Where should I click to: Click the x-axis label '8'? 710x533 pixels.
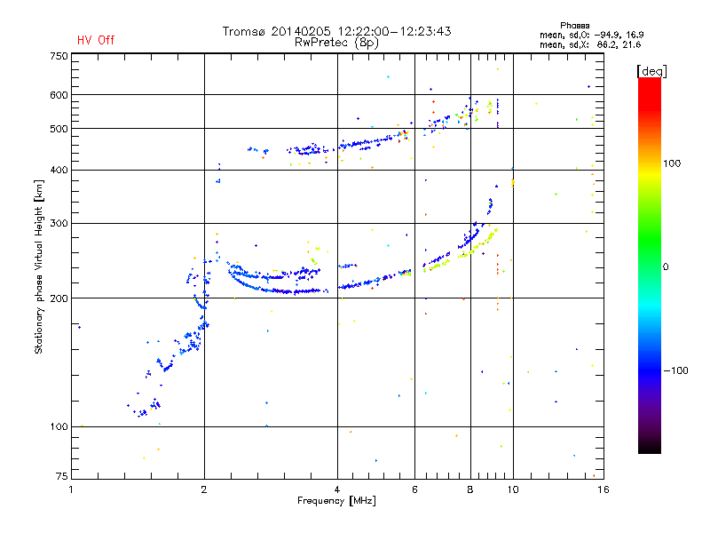pos(470,489)
